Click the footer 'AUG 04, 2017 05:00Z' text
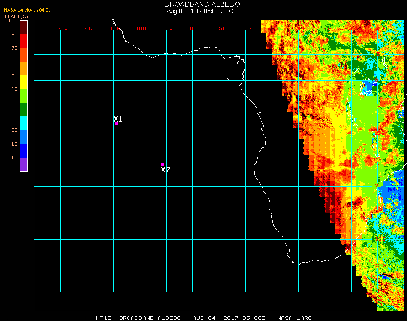 pyautogui.click(x=229, y=318)
